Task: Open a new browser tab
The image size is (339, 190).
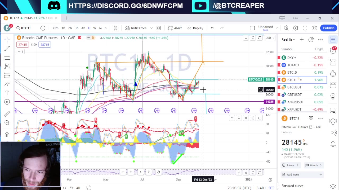Action: 66,18
